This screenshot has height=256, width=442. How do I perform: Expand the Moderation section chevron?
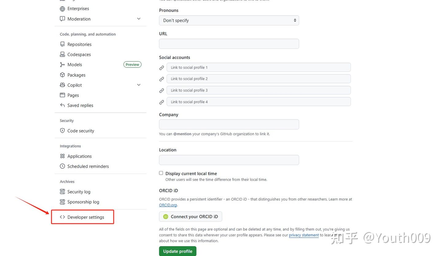139,19
